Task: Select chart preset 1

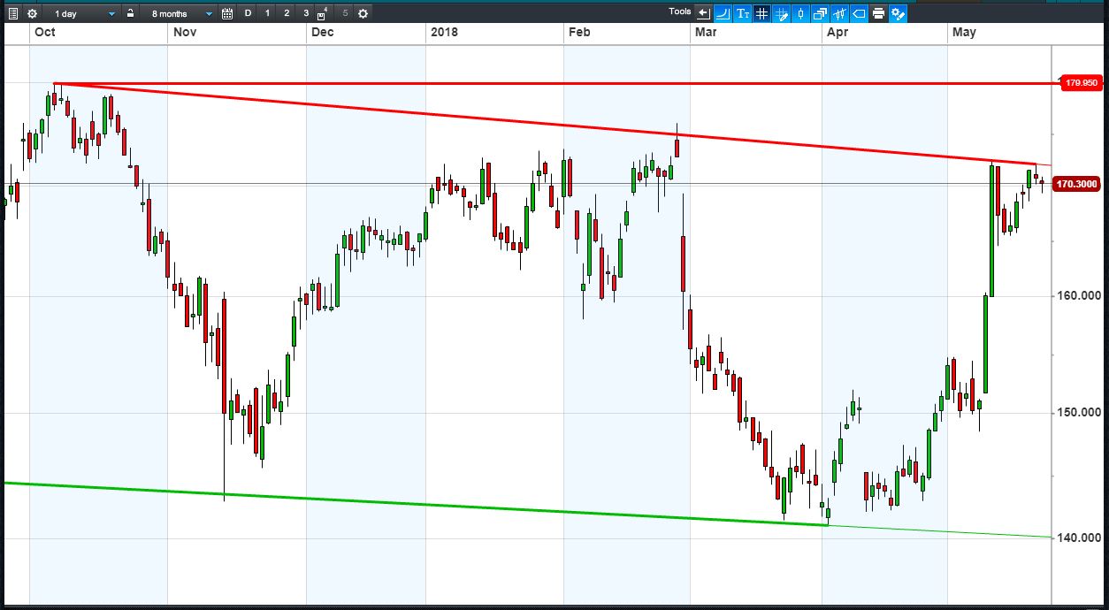Action: 267,13
